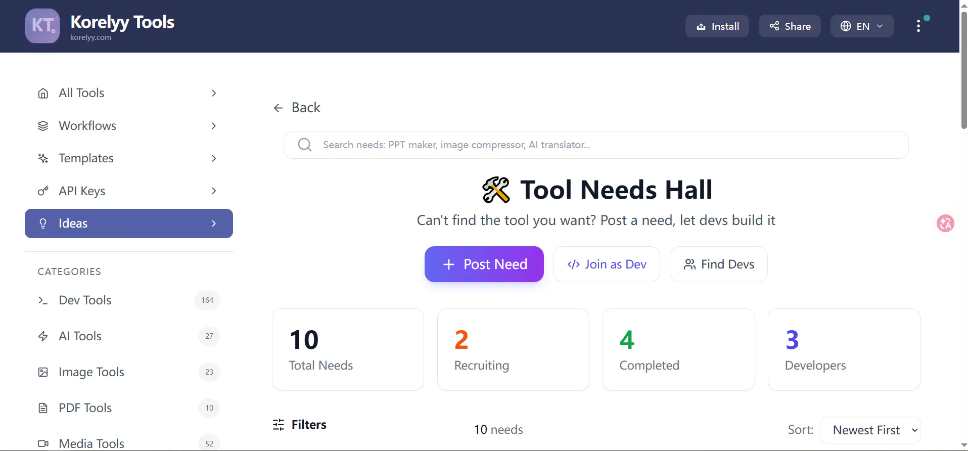Viewport: 968px width, 451px height.
Task: Click the Completed stat card
Action: click(x=679, y=350)
